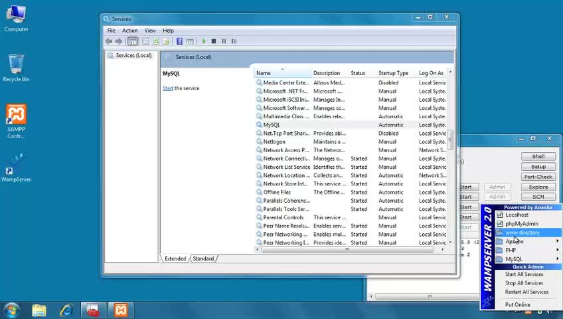Switch to the Extended tab
The image size is (563, 319).
(175, 259)
